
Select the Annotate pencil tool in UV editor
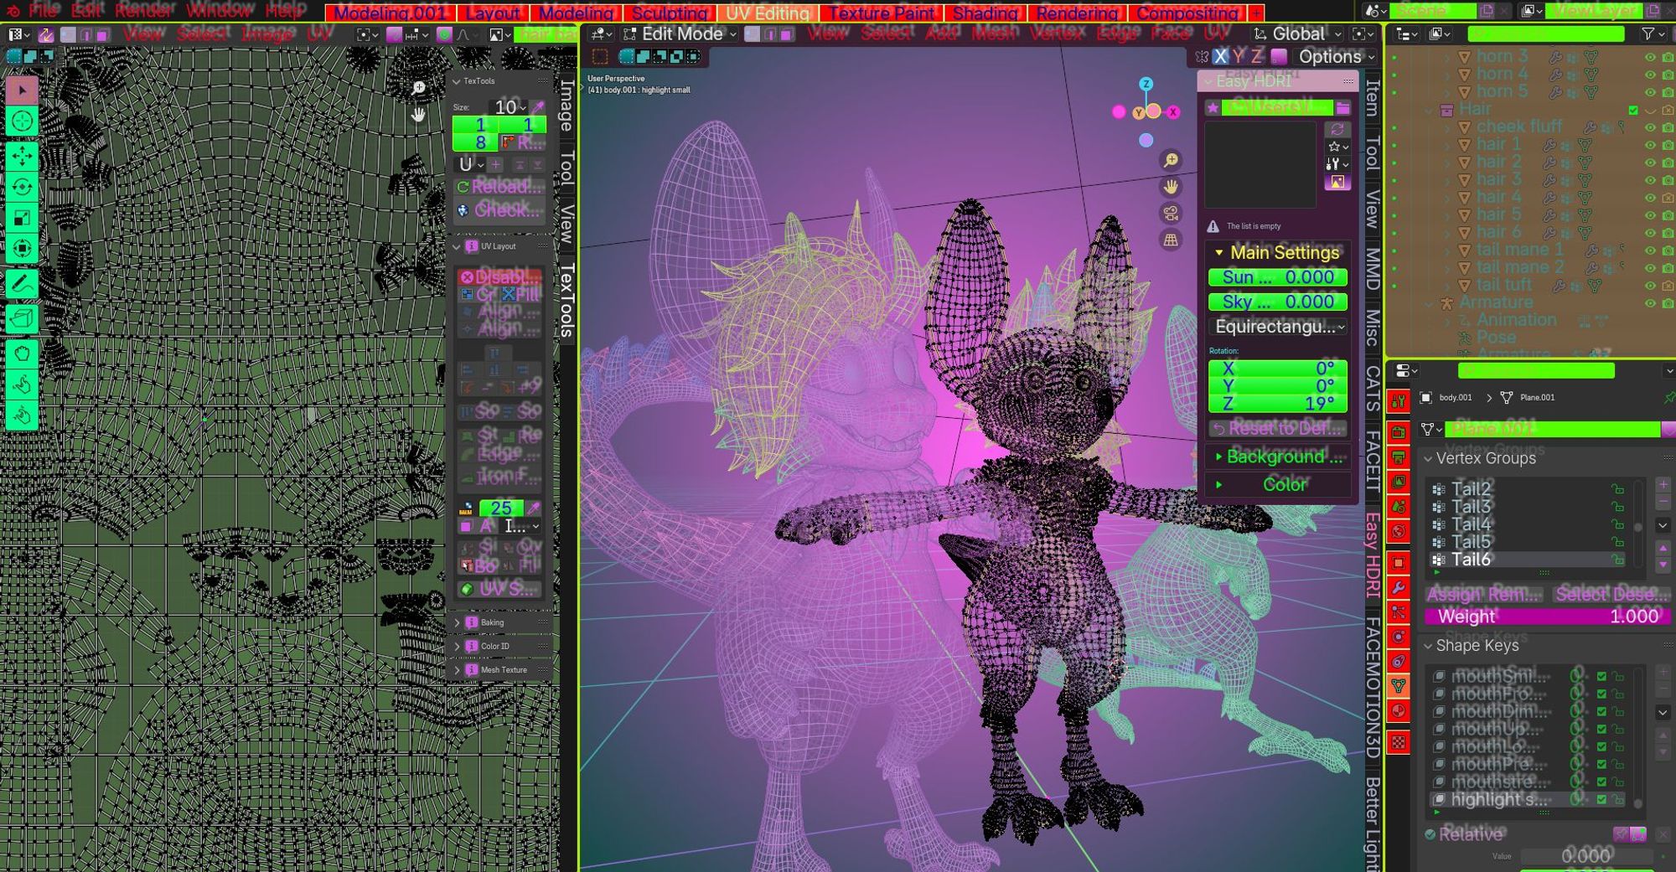pos(22,284)
